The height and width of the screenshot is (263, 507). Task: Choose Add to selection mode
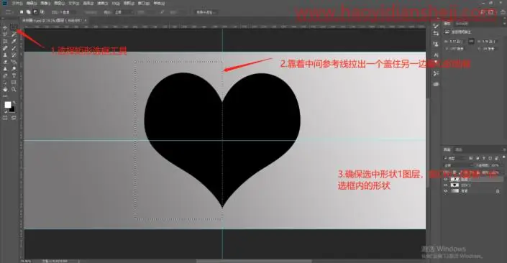29,12
